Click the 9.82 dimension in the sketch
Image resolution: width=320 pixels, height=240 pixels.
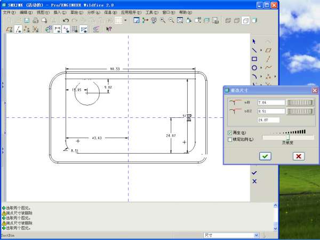pyautogui.click(x=108, y=87)
